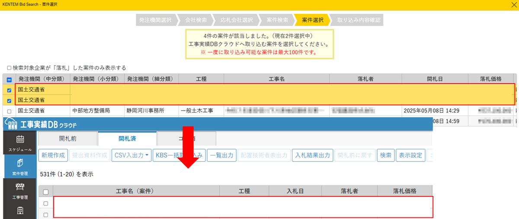Go to the 案件検索 step
The width and height of the screenshot is (519, 219).
tap(277, 20)
